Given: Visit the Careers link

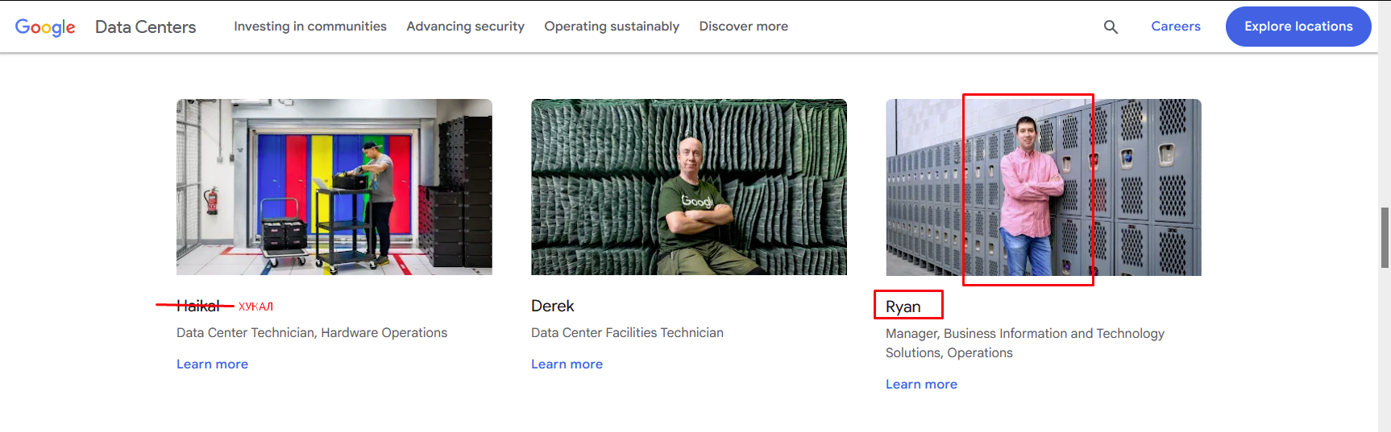Looking at the screenshot, I should 1175,27.
